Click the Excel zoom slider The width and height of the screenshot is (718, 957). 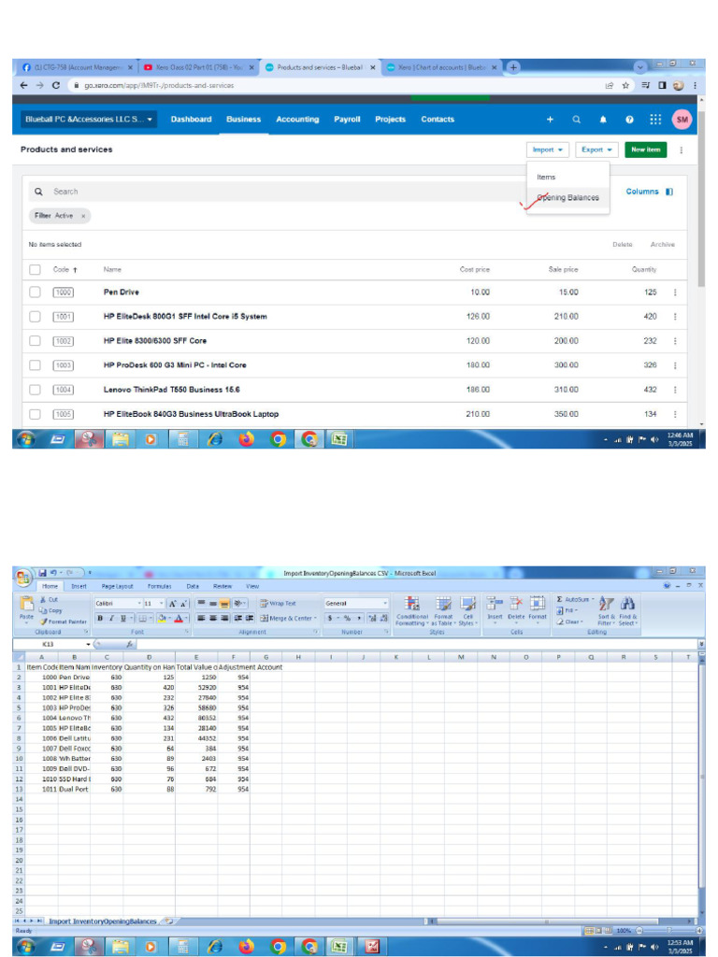click(668, 931)
